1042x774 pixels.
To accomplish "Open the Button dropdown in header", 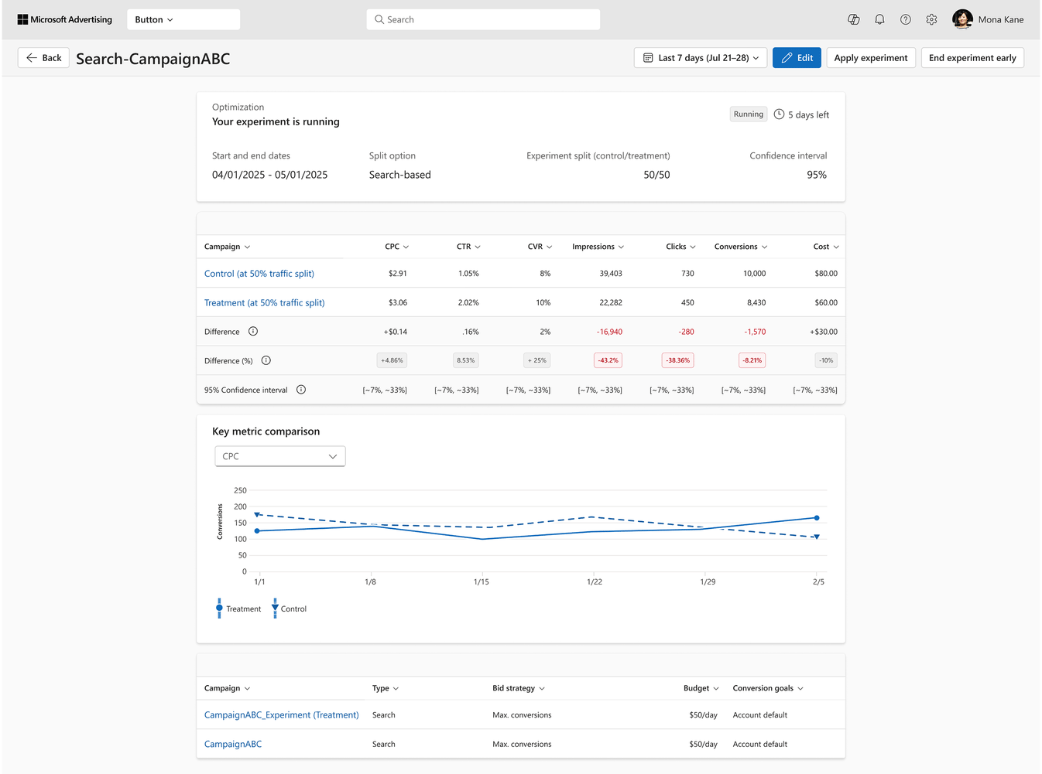I will coord(183,19).
